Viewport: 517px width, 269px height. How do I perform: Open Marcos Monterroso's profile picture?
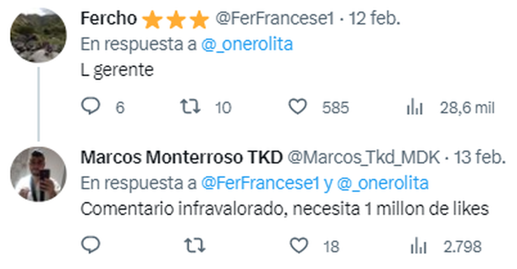coord(38,174)
